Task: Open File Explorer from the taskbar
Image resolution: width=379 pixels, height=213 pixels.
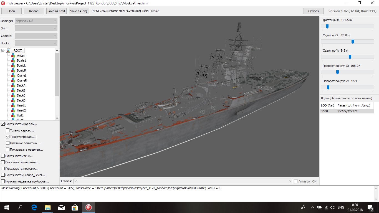Action: [48, 207]
